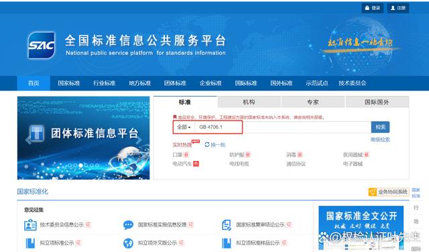
Task: Open the 技术委员会信息公示 link
Action: click(62, 225)
